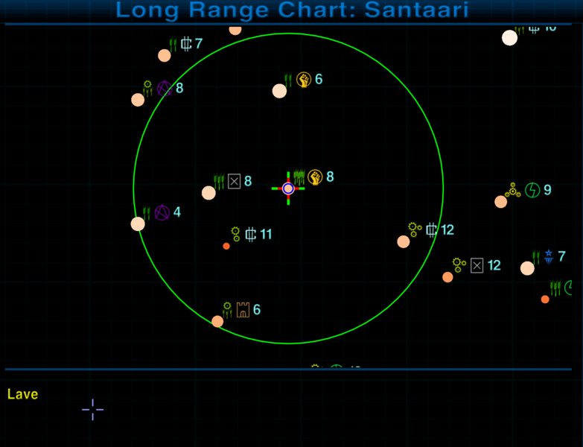Click the grey boxed-X icon beside number 8

tap(235, 181)
